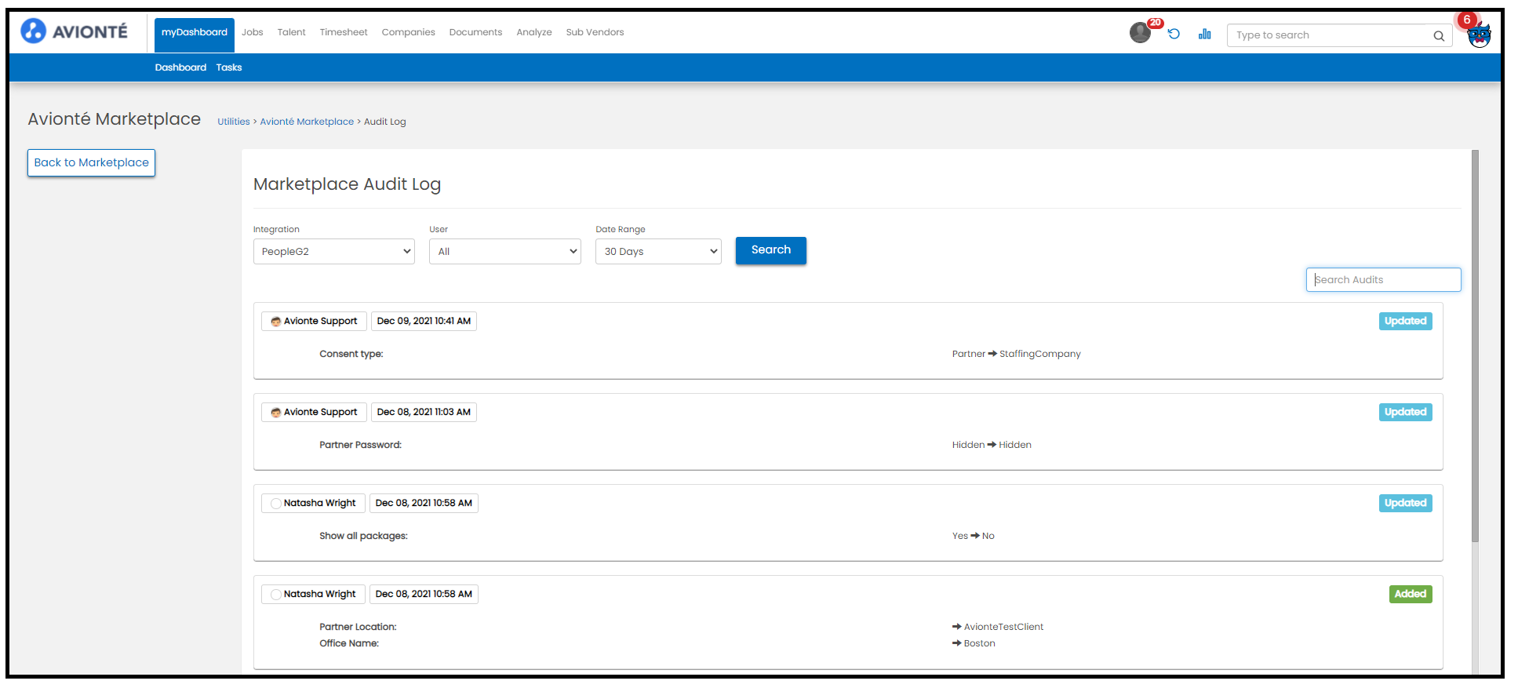The width and height of the screenshot is (1518, 688).
Task: Select the Tasks sub-tab
Action: point(229,67)
